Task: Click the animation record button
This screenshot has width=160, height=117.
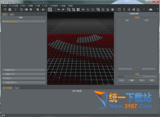Action: [132, 80]
